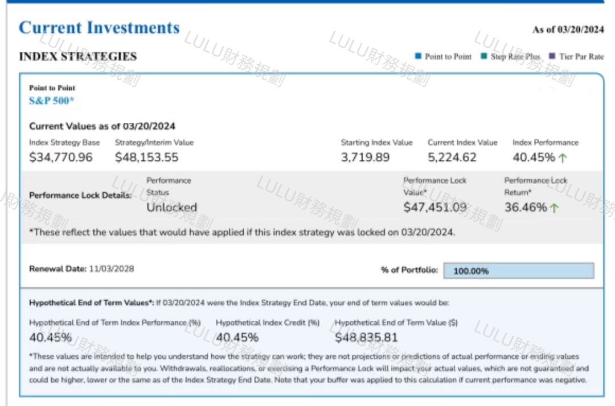
Task: Click the purple Tier Par Rate legend swatch
Action: tap(552, 56)
